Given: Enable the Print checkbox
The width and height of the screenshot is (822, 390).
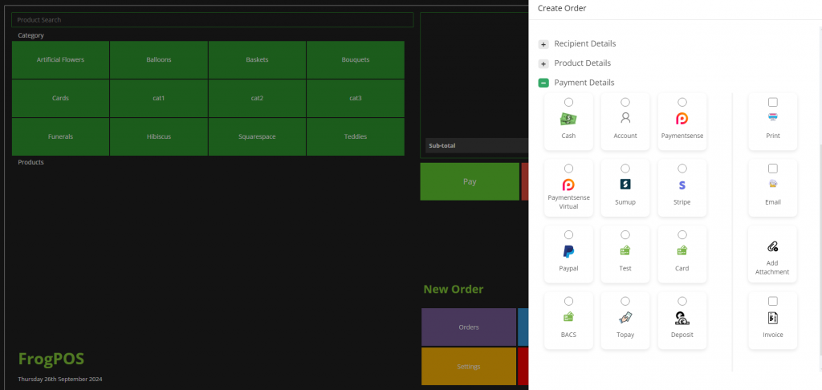Looking at the screenshot, I should [772, 102].
